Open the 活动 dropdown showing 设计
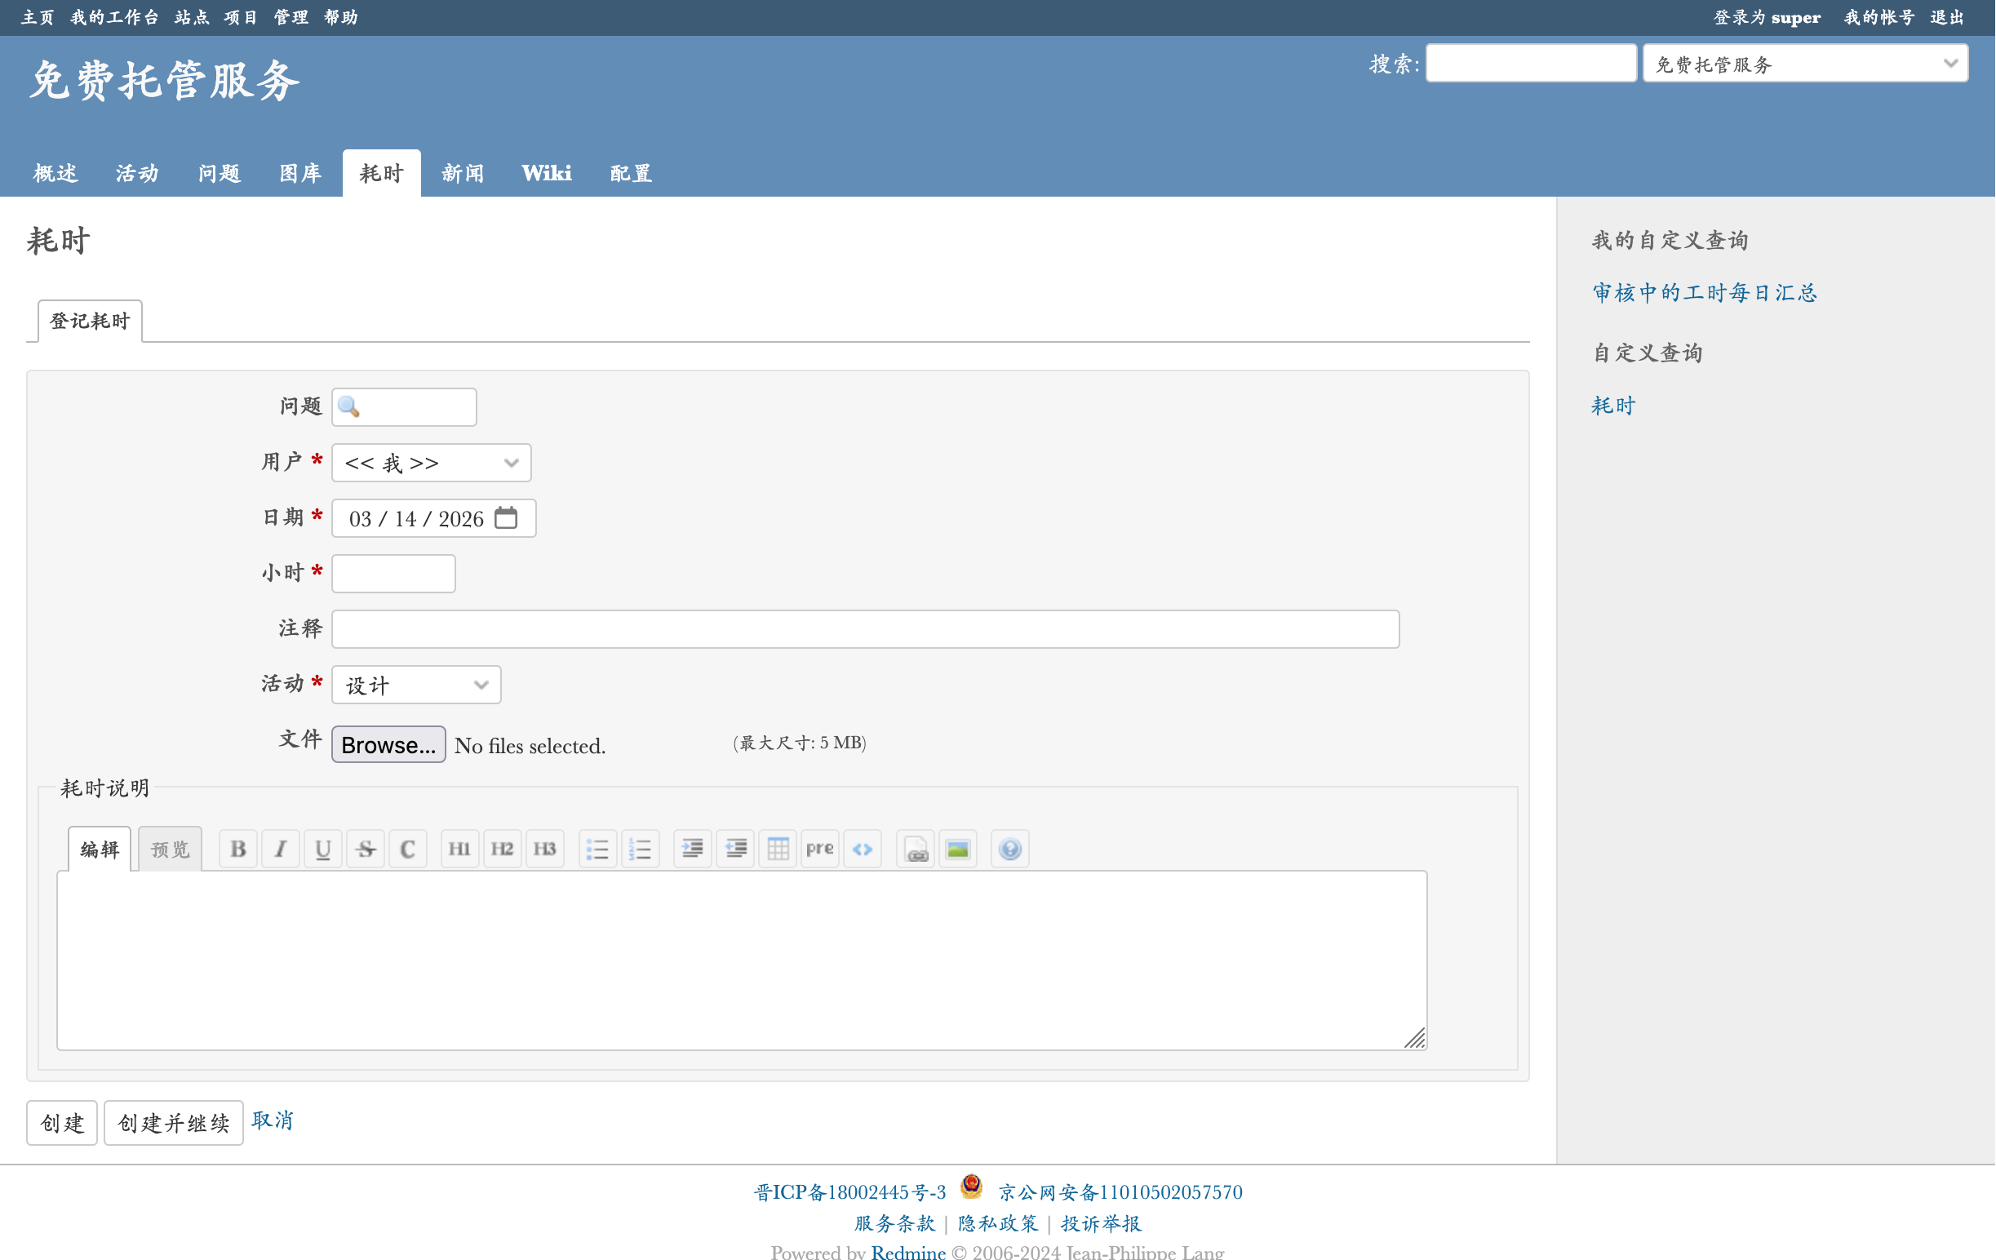 click(416, 685)
